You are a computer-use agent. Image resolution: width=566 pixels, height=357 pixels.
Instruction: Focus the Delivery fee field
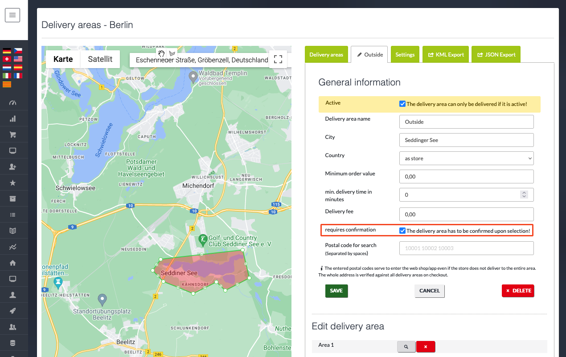pyautogui.click(x=467, y=214)
